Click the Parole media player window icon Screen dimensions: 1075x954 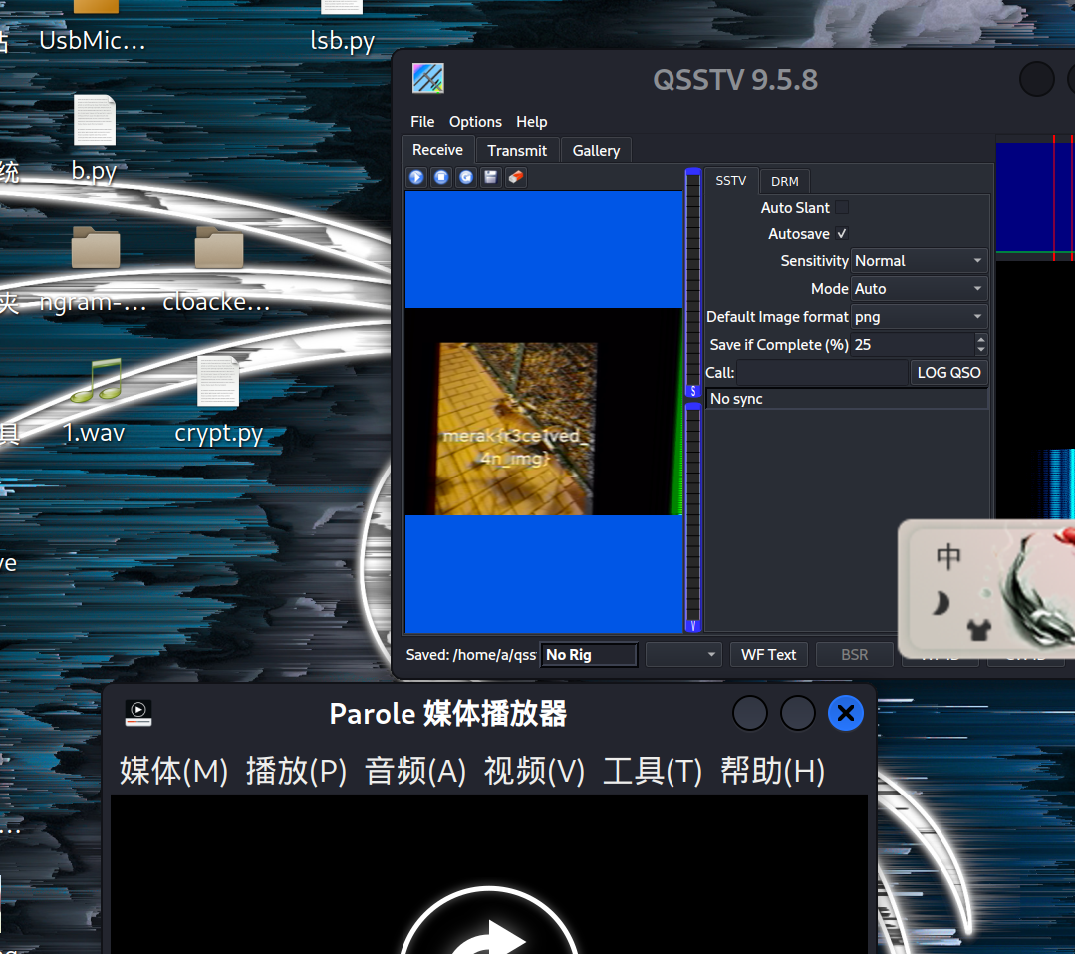click(137, 713)
